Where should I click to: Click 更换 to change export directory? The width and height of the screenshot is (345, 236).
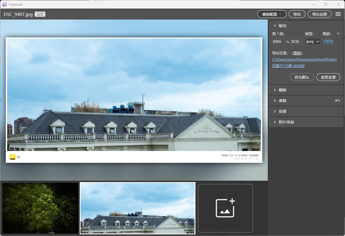(x=297, y=53)
